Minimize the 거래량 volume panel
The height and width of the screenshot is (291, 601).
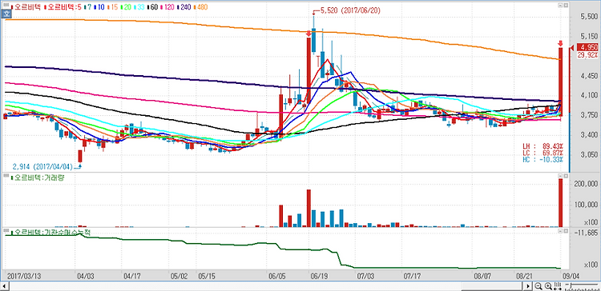[x=560, y=176]
